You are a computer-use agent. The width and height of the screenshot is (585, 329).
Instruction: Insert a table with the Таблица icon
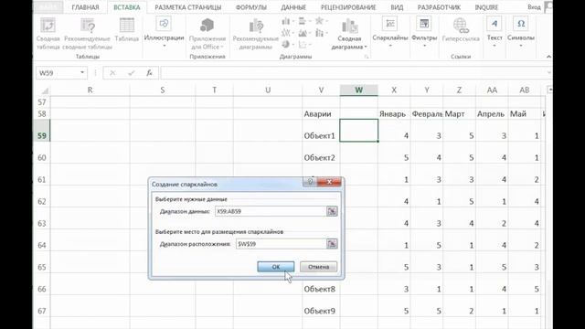pyautogui.click(x=127, y=30)
